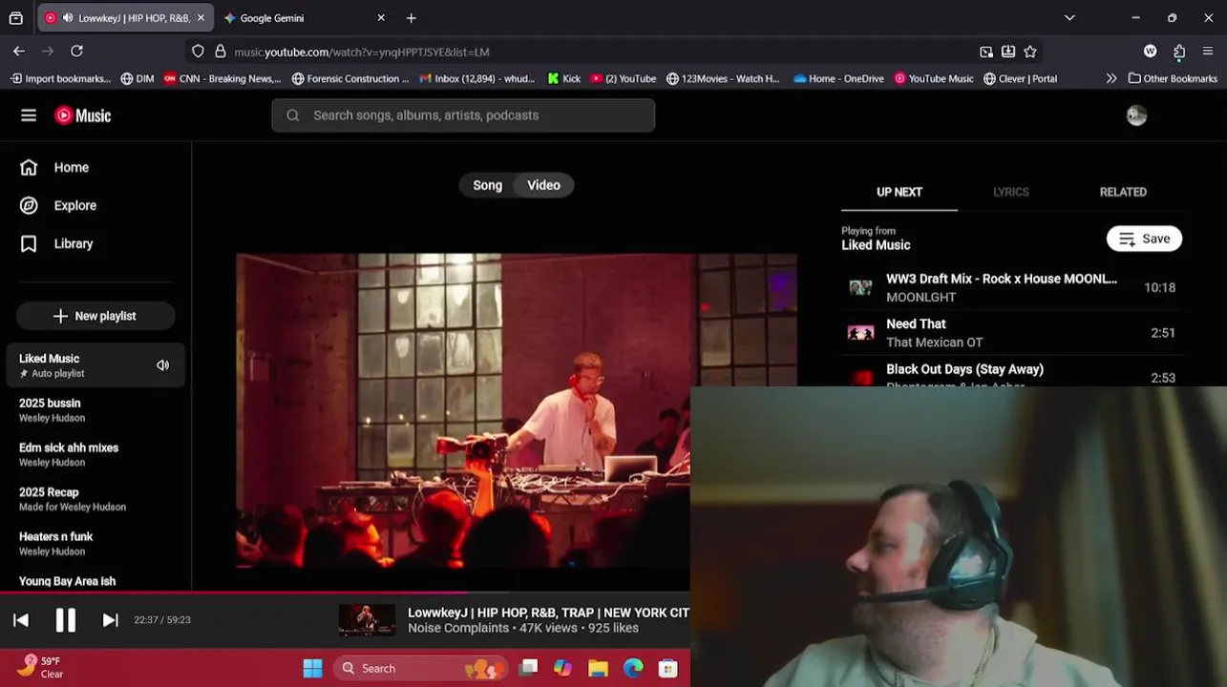The height and width of the screenshot is (687, 1227).
Task: Save the queue to a playlist
Action: 1144,239
